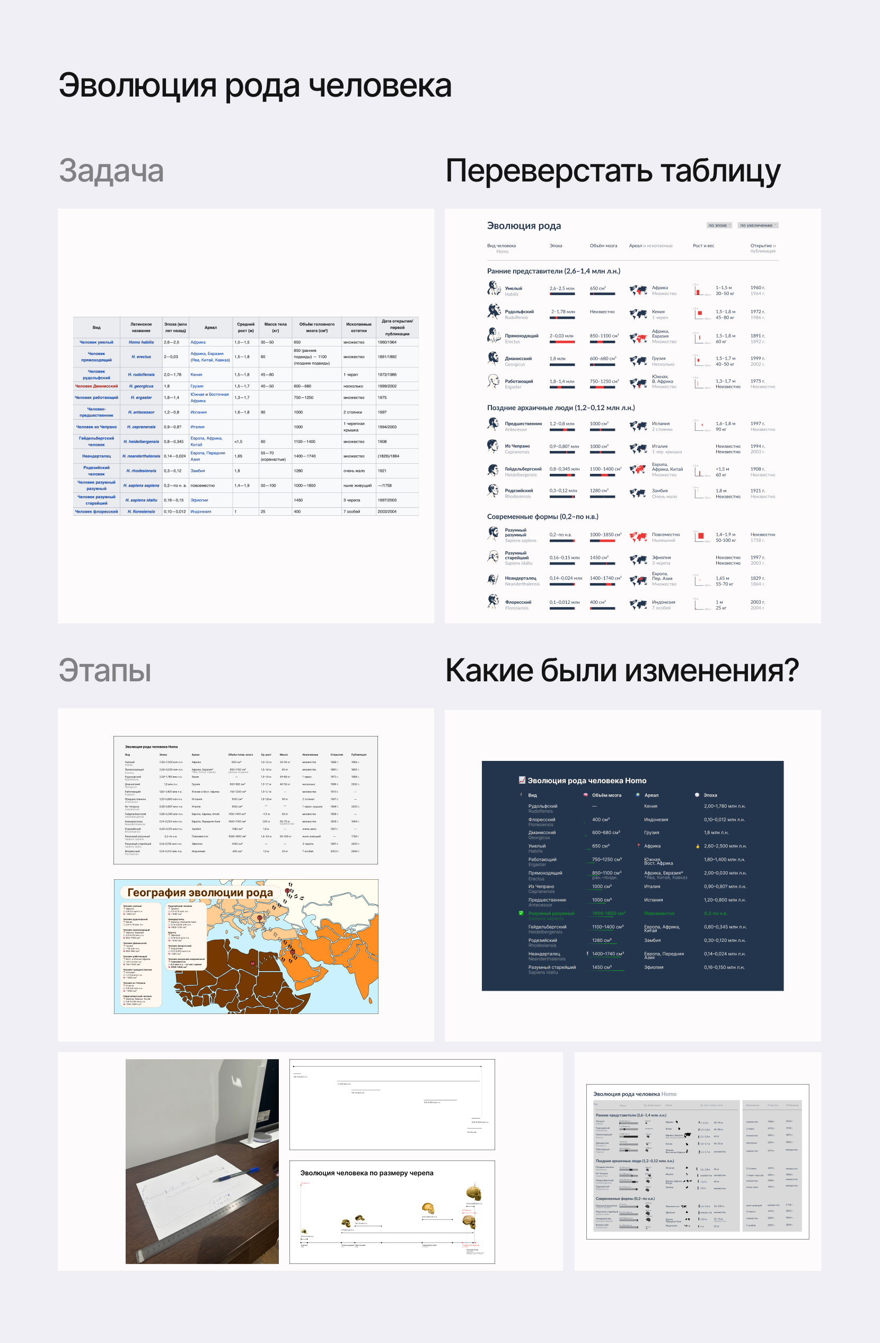Click the «H. neanderthalensis» link

click(x=143, y=457)
